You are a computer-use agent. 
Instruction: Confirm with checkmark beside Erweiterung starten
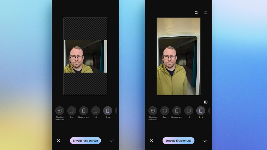point(112,141)
